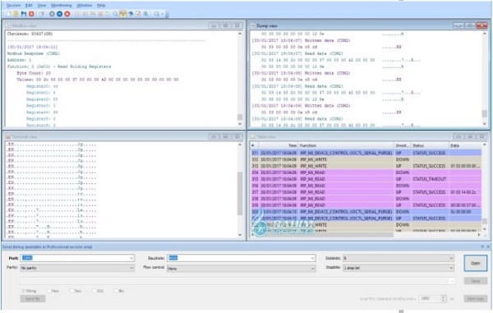This screenshot has height=313, width=493.
Task: Select table row 317 IRP_MJ_READ
Action: coord(366,192)
